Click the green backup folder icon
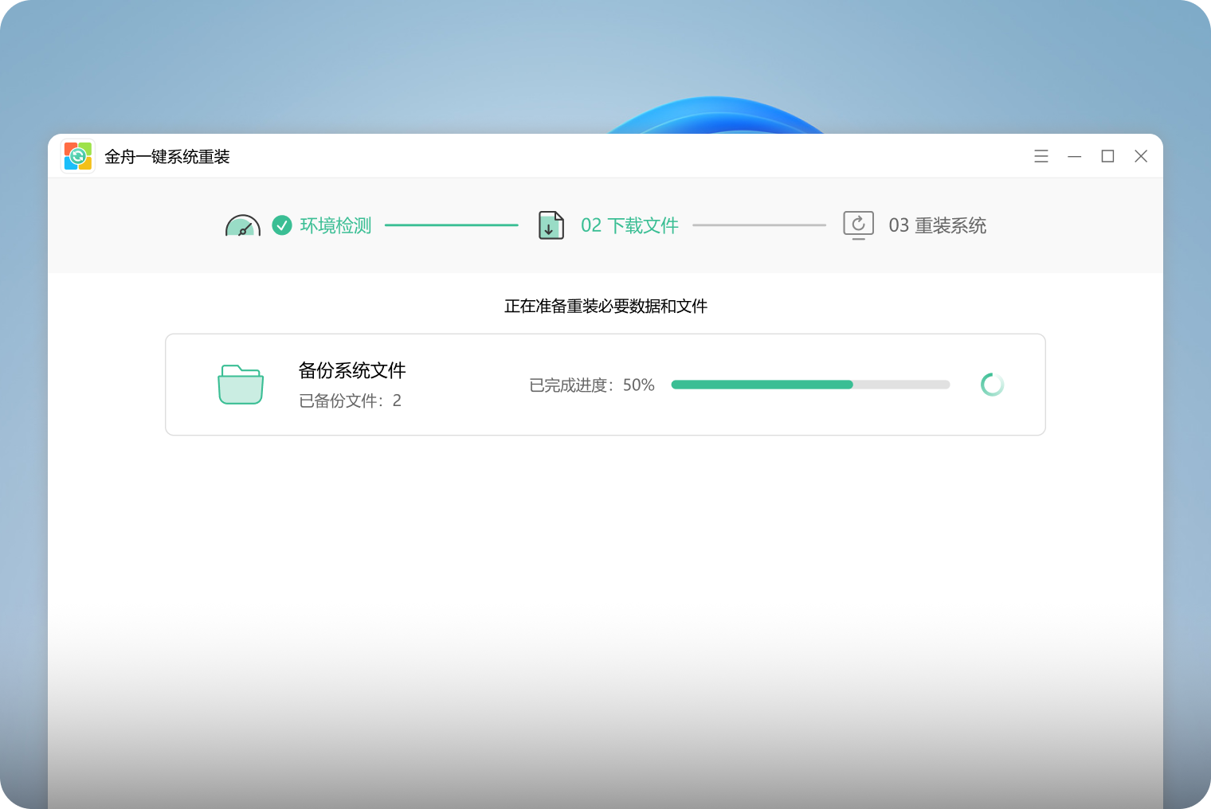This screenshot has width=1211, height=809. pyautogui.click(x=241, y=385)
